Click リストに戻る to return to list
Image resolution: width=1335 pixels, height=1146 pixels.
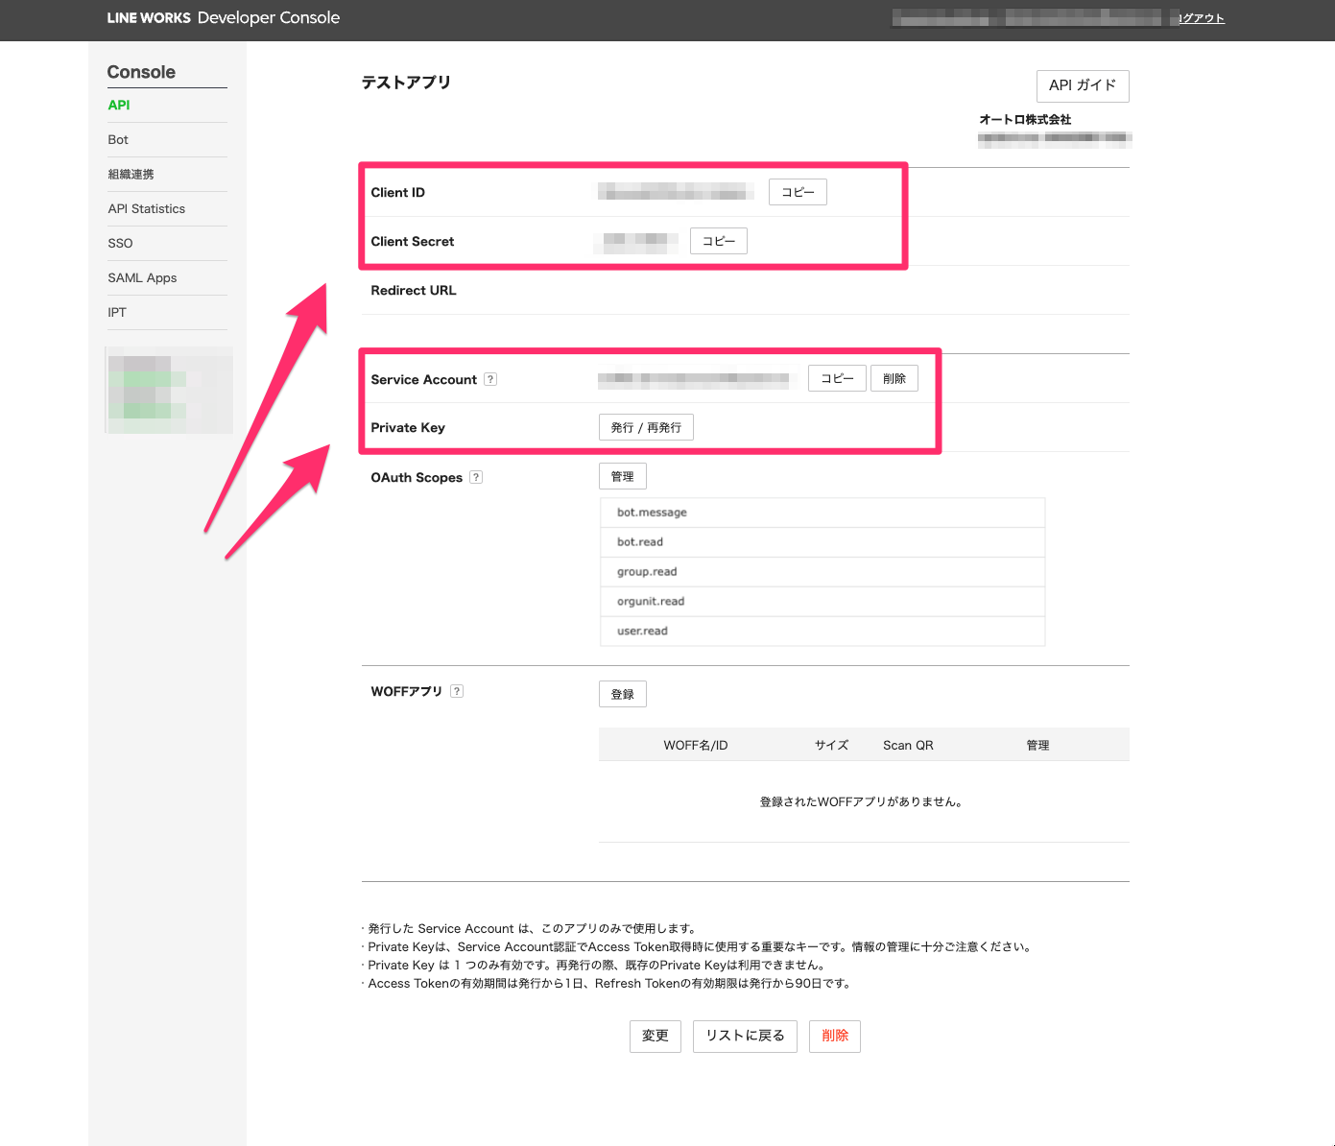pos(745,1036)
